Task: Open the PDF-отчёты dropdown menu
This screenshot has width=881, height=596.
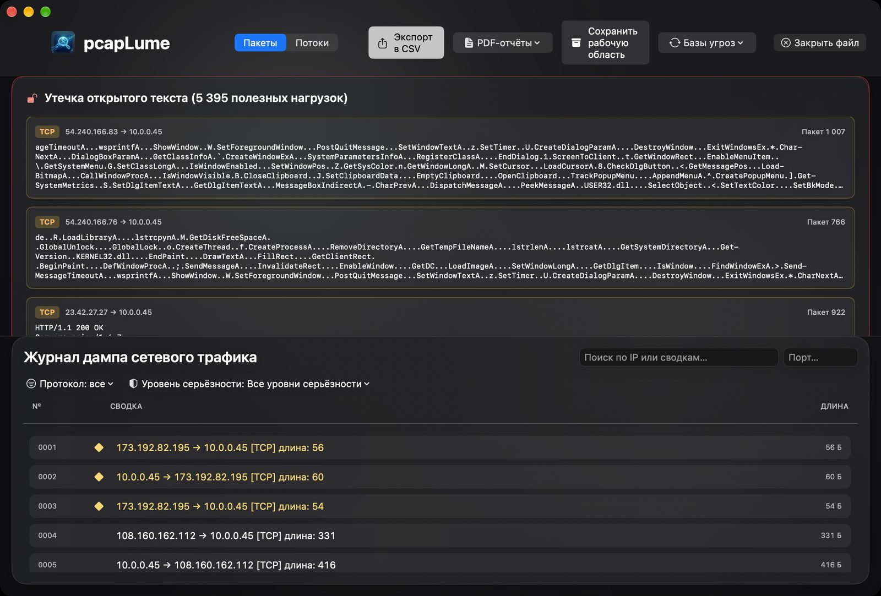Action: click(502, 43)
